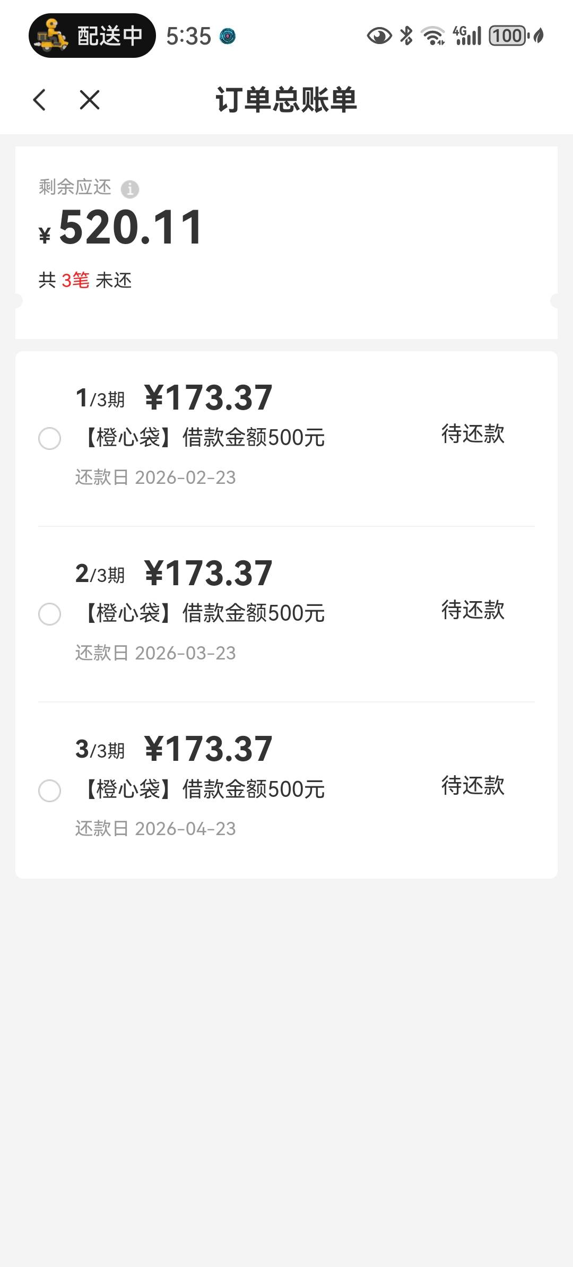The image size is (573, 1267).
Task: Tap 待还款 status for 2026-03-23 installment
Action: click(x=473, y=610)
